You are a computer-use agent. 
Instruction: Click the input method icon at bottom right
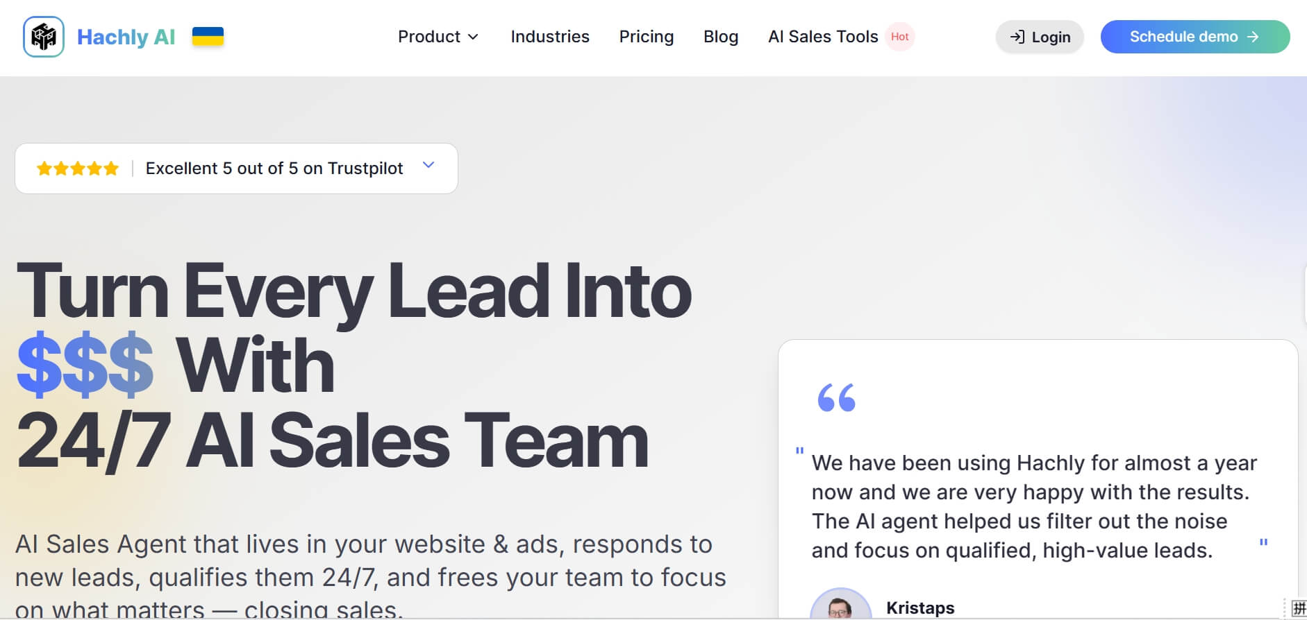pos(1299,608)
